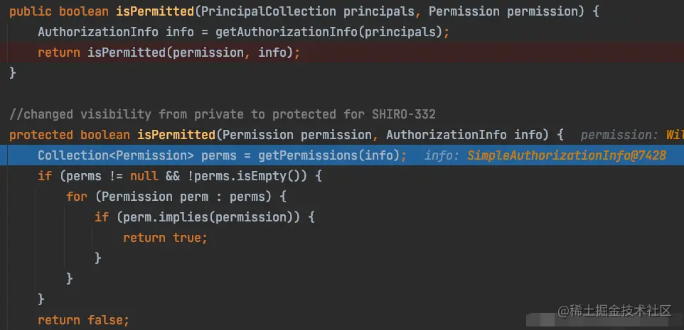
Task: Click the SHIRO-332 visibility comment line
Action: [223, 114]
